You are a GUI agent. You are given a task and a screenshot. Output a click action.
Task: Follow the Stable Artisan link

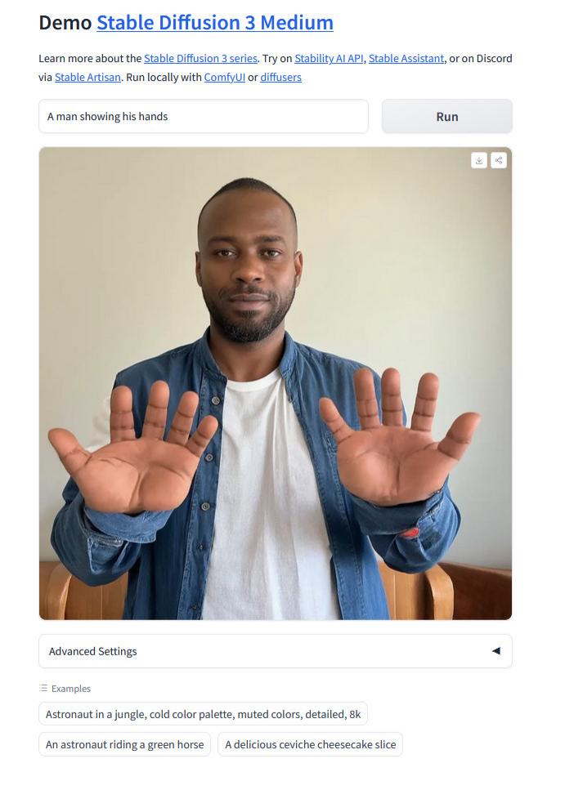(87, 77)
